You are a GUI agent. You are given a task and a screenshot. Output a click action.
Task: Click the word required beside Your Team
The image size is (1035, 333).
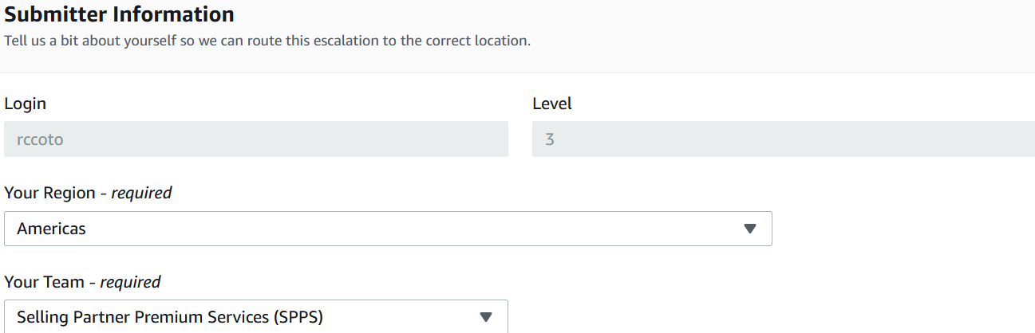point(130,282)
